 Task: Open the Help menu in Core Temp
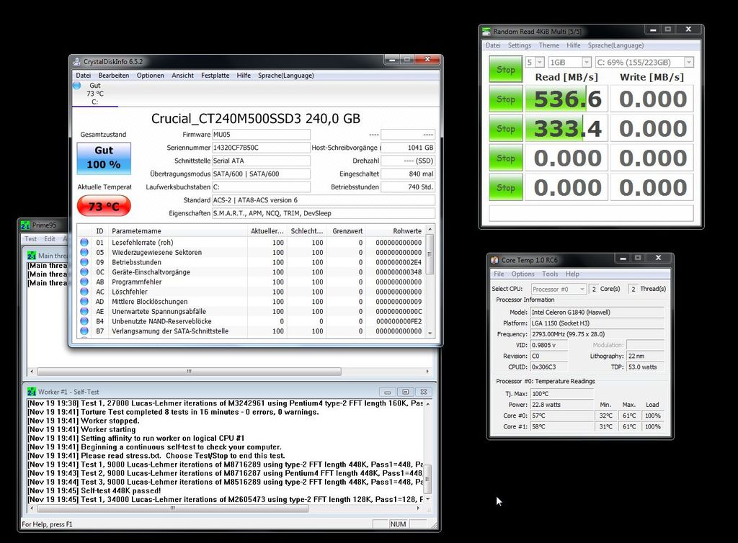pos(572,274)
